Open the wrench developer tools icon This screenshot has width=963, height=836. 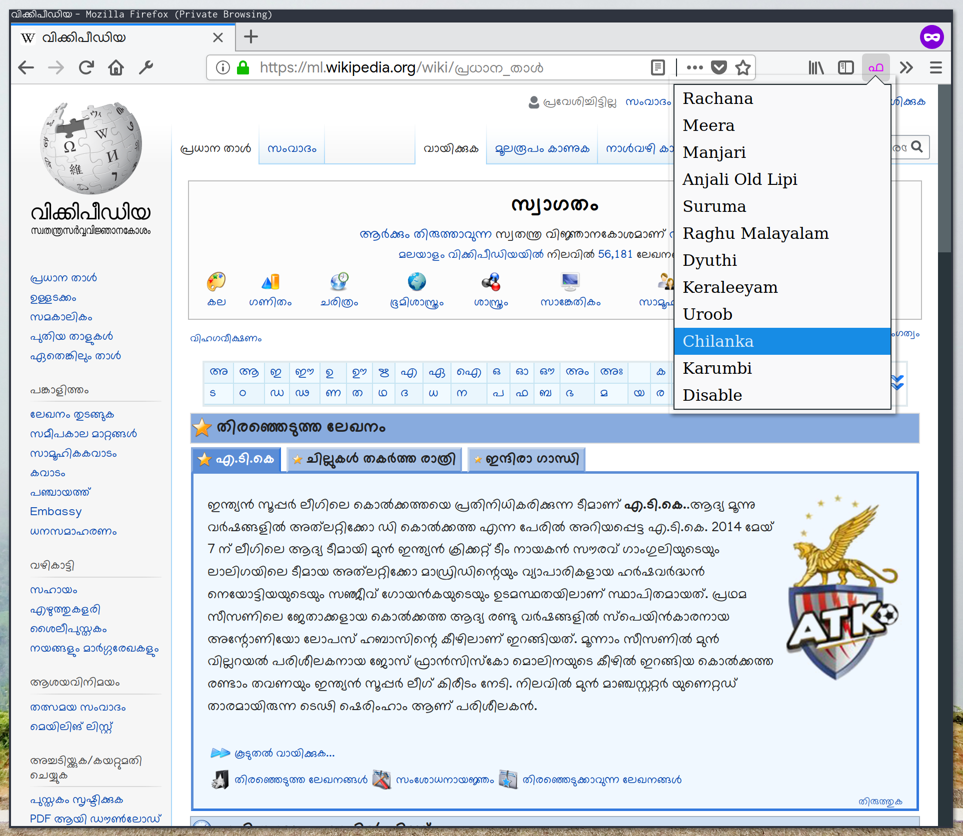point(146,67)
